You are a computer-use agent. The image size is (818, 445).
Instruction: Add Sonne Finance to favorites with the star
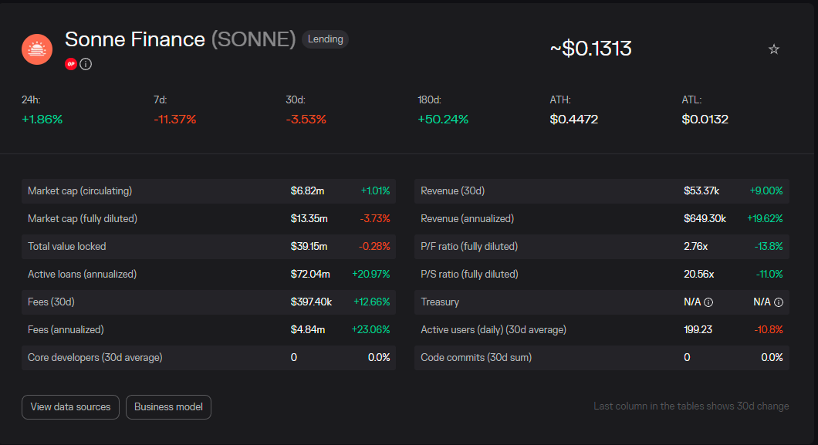[x=774, y=49]
